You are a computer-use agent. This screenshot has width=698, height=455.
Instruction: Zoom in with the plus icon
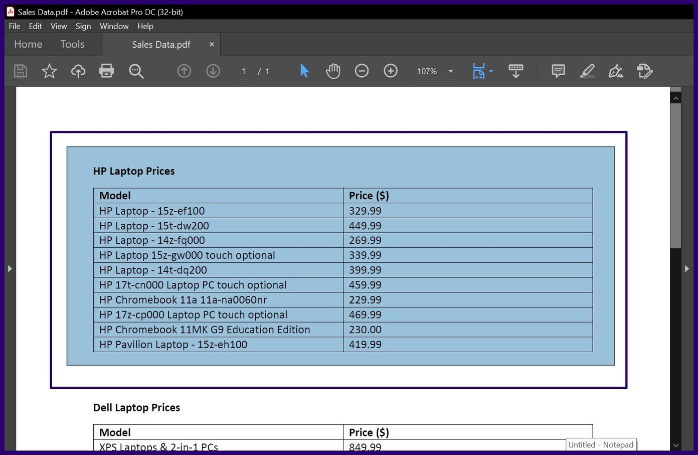(x=391, y=71)
